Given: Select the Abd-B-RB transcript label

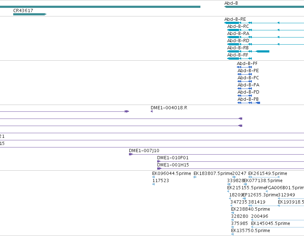Looking at the screenshot, I should (238, 48).
